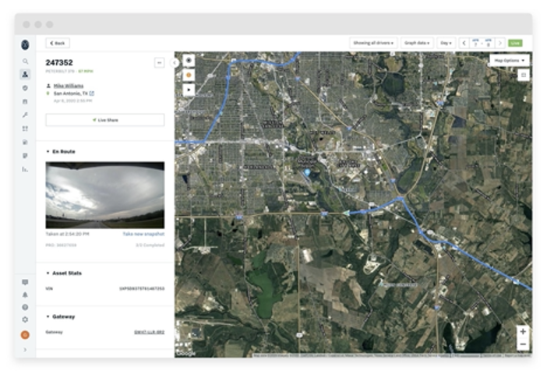Click the wrench maintenance icon in sidebar
Image resolution: width=547 pixels, height=374 pixels.
(x=25, y=115)
